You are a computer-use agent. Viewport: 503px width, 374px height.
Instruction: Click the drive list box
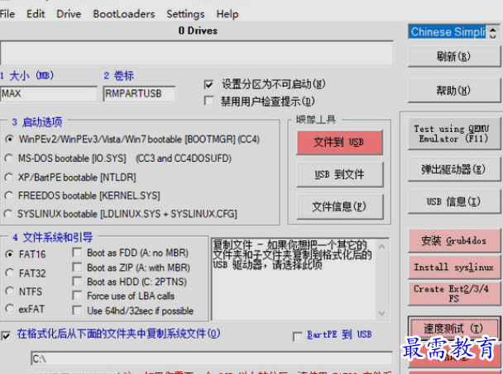click(197, 53)
